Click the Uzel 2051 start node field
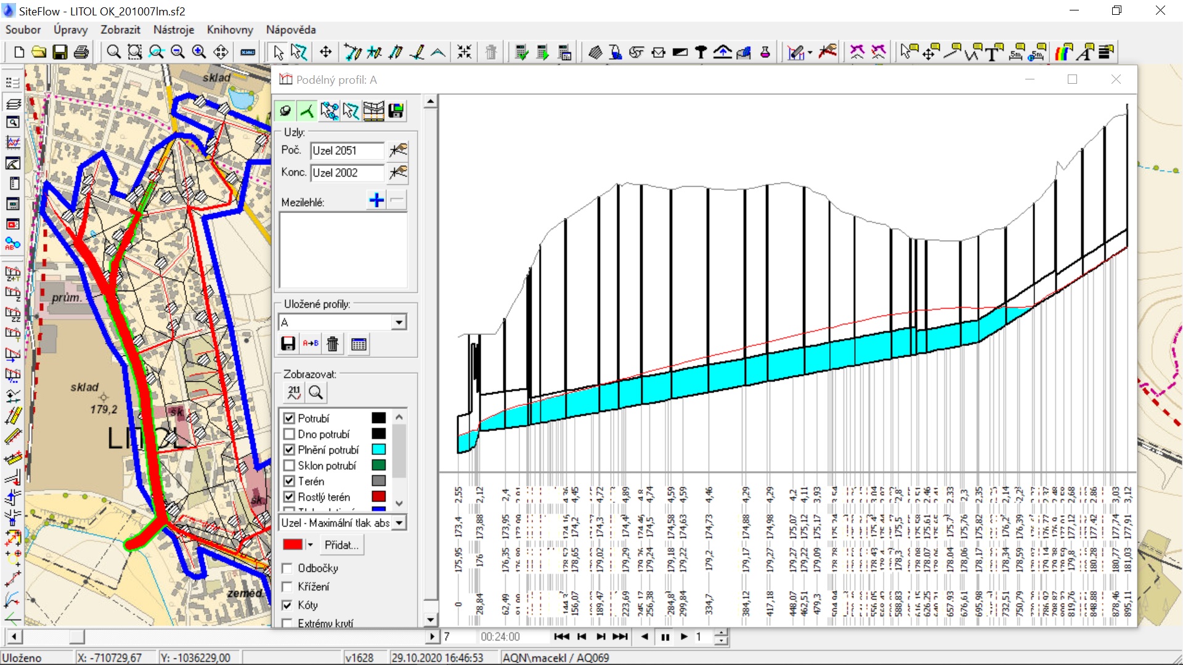The image size is (1183, 665). tap(347, 151)
